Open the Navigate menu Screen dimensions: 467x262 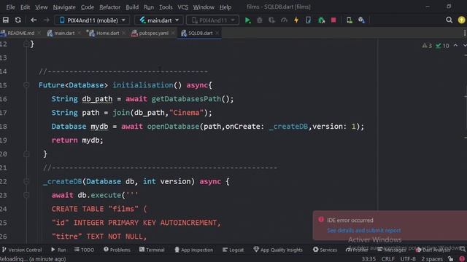point(64,7)
